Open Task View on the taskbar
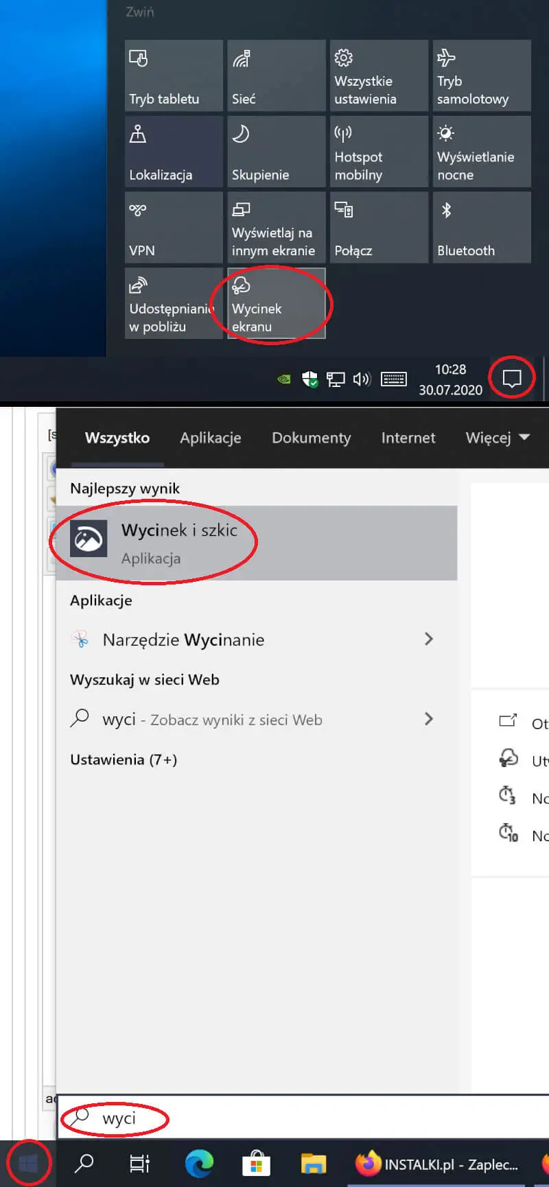Viewport: 549px width, 1187px height. pyautogui.click(x=140, y=1163)
